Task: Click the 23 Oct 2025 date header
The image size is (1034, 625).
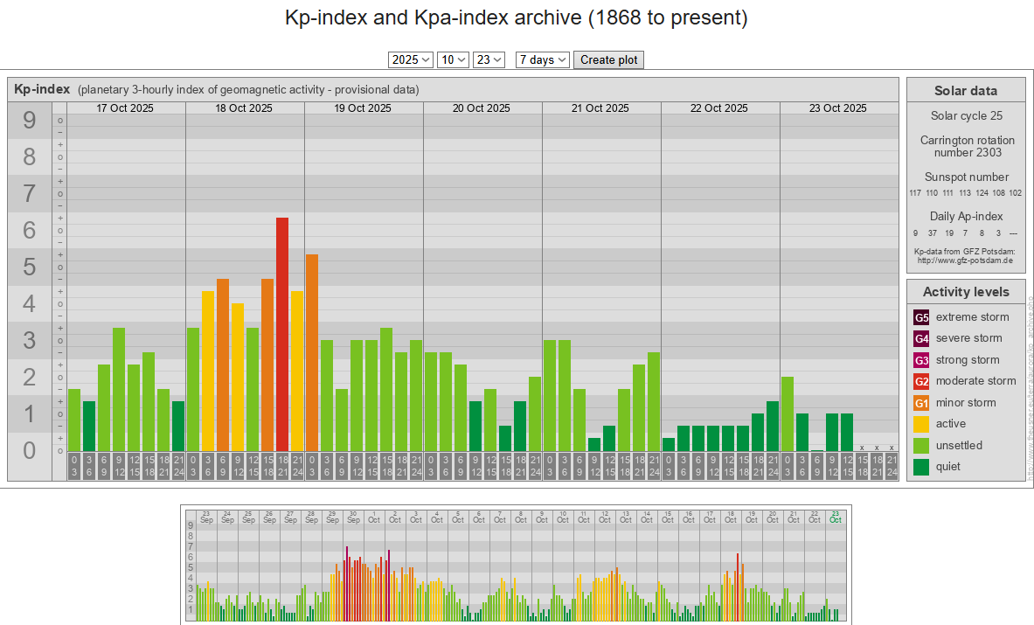Action: click(837, 108)
